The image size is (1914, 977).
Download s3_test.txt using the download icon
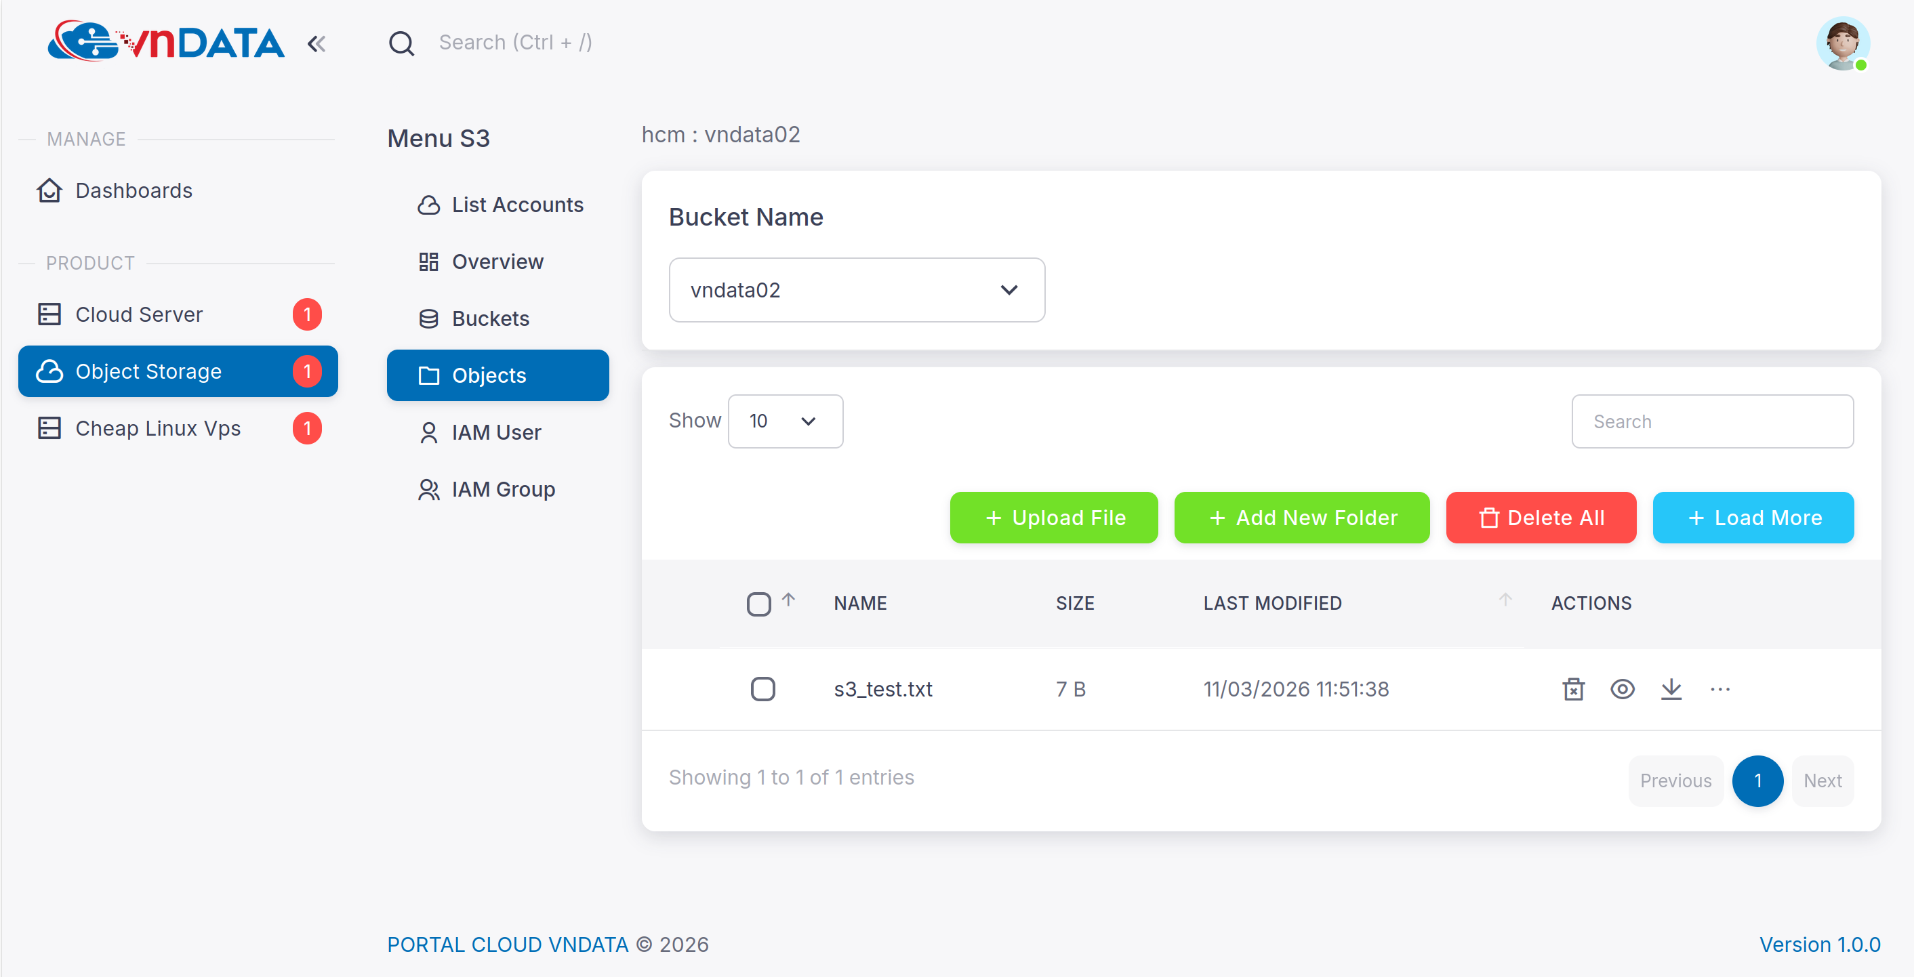(x=1671, y=689)
